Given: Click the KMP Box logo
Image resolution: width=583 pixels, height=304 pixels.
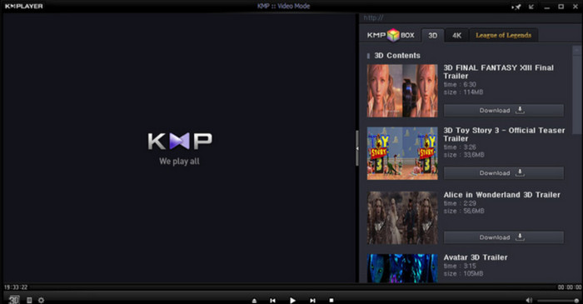Looking at the screenshot, I should (x=391, y=35).
